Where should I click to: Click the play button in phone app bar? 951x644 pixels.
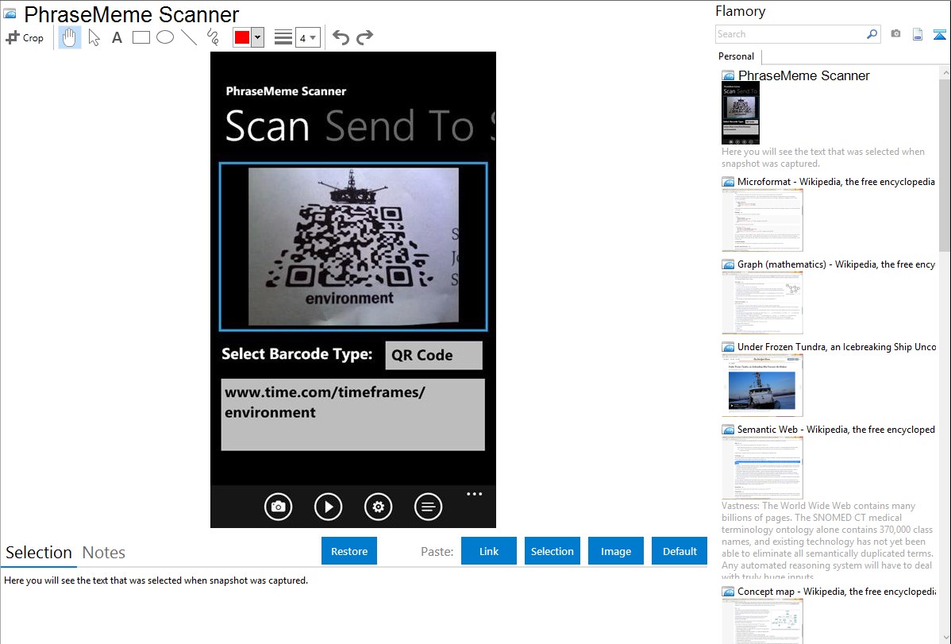click(x=328, y=507)
